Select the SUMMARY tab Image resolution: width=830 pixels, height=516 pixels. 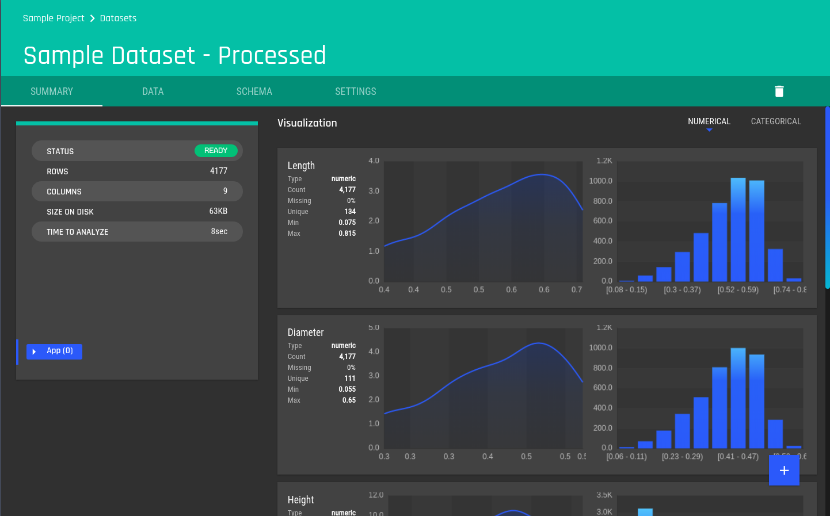click(51, 91)
